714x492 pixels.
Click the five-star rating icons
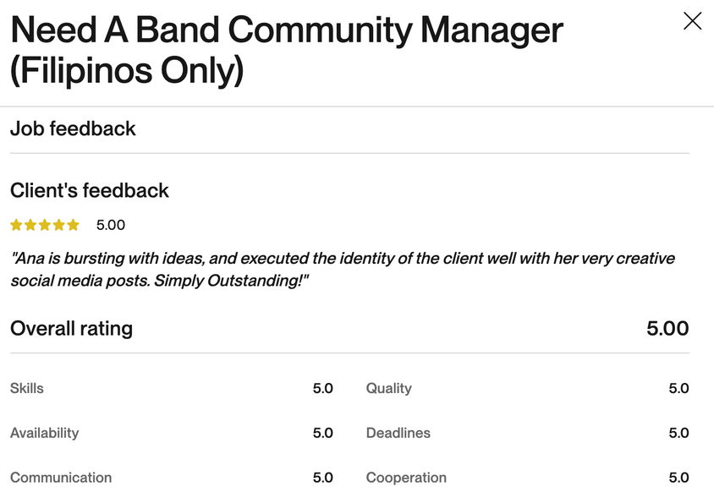pyautogui.click(x=45, y=225)
